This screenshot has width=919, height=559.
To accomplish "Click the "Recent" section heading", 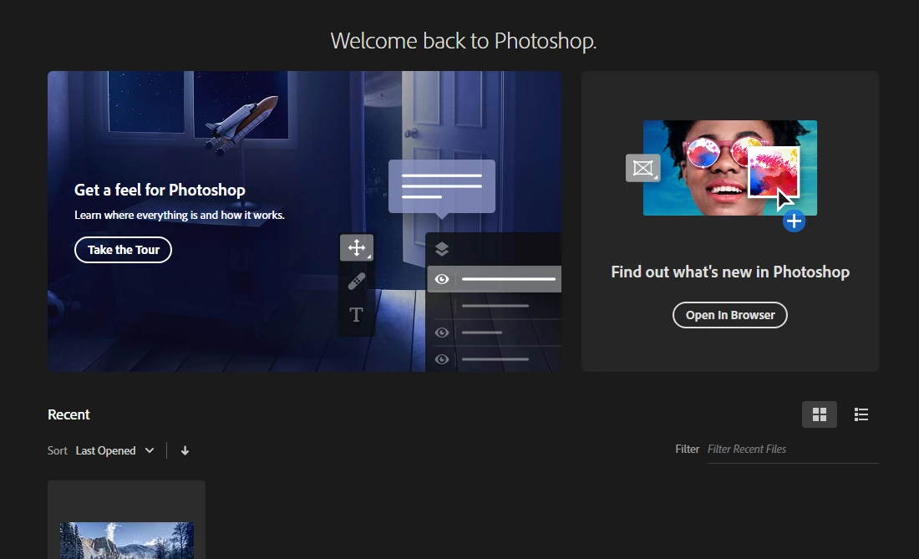I will click(69, 414).
